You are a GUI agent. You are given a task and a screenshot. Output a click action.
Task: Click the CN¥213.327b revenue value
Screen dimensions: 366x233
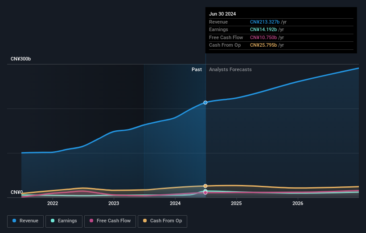tap(265, 22)
